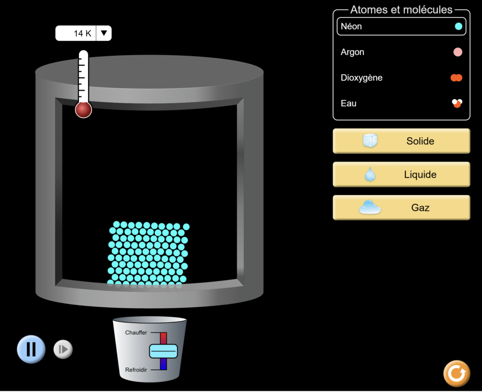Step the simulation forward one frame
This screenshot has height=392, width=482.
[63, 349]
